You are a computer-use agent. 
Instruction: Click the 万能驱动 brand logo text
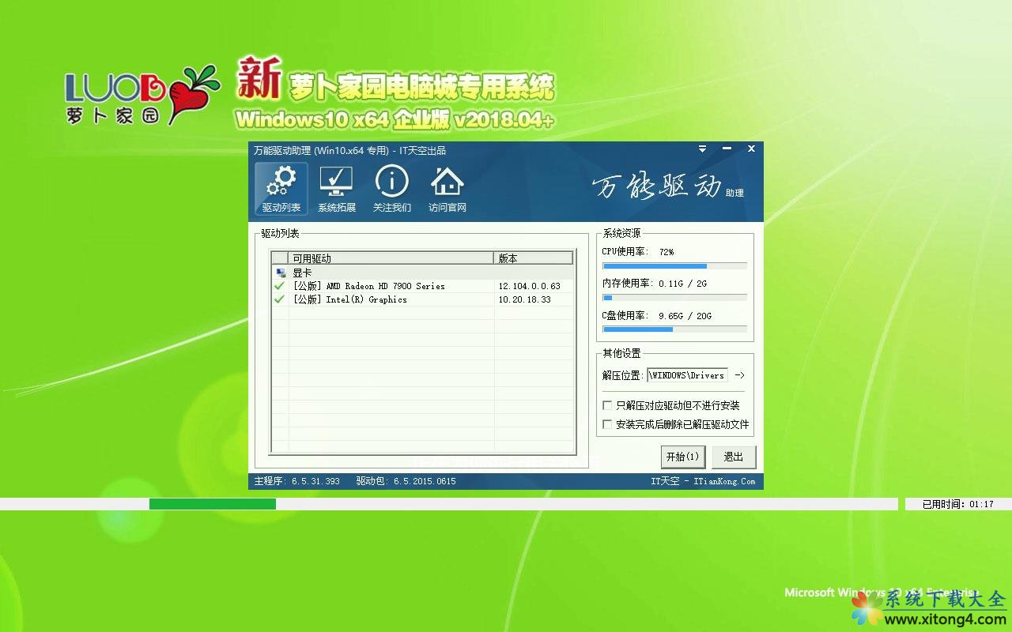click(x=668, y=186)
